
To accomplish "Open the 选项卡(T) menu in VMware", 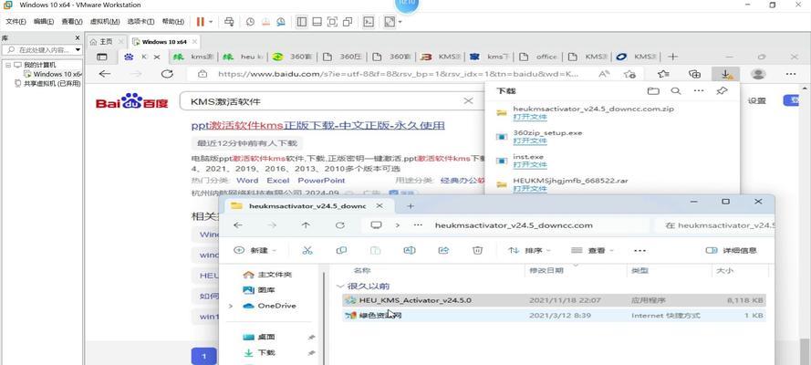I will tap(140, 22).
